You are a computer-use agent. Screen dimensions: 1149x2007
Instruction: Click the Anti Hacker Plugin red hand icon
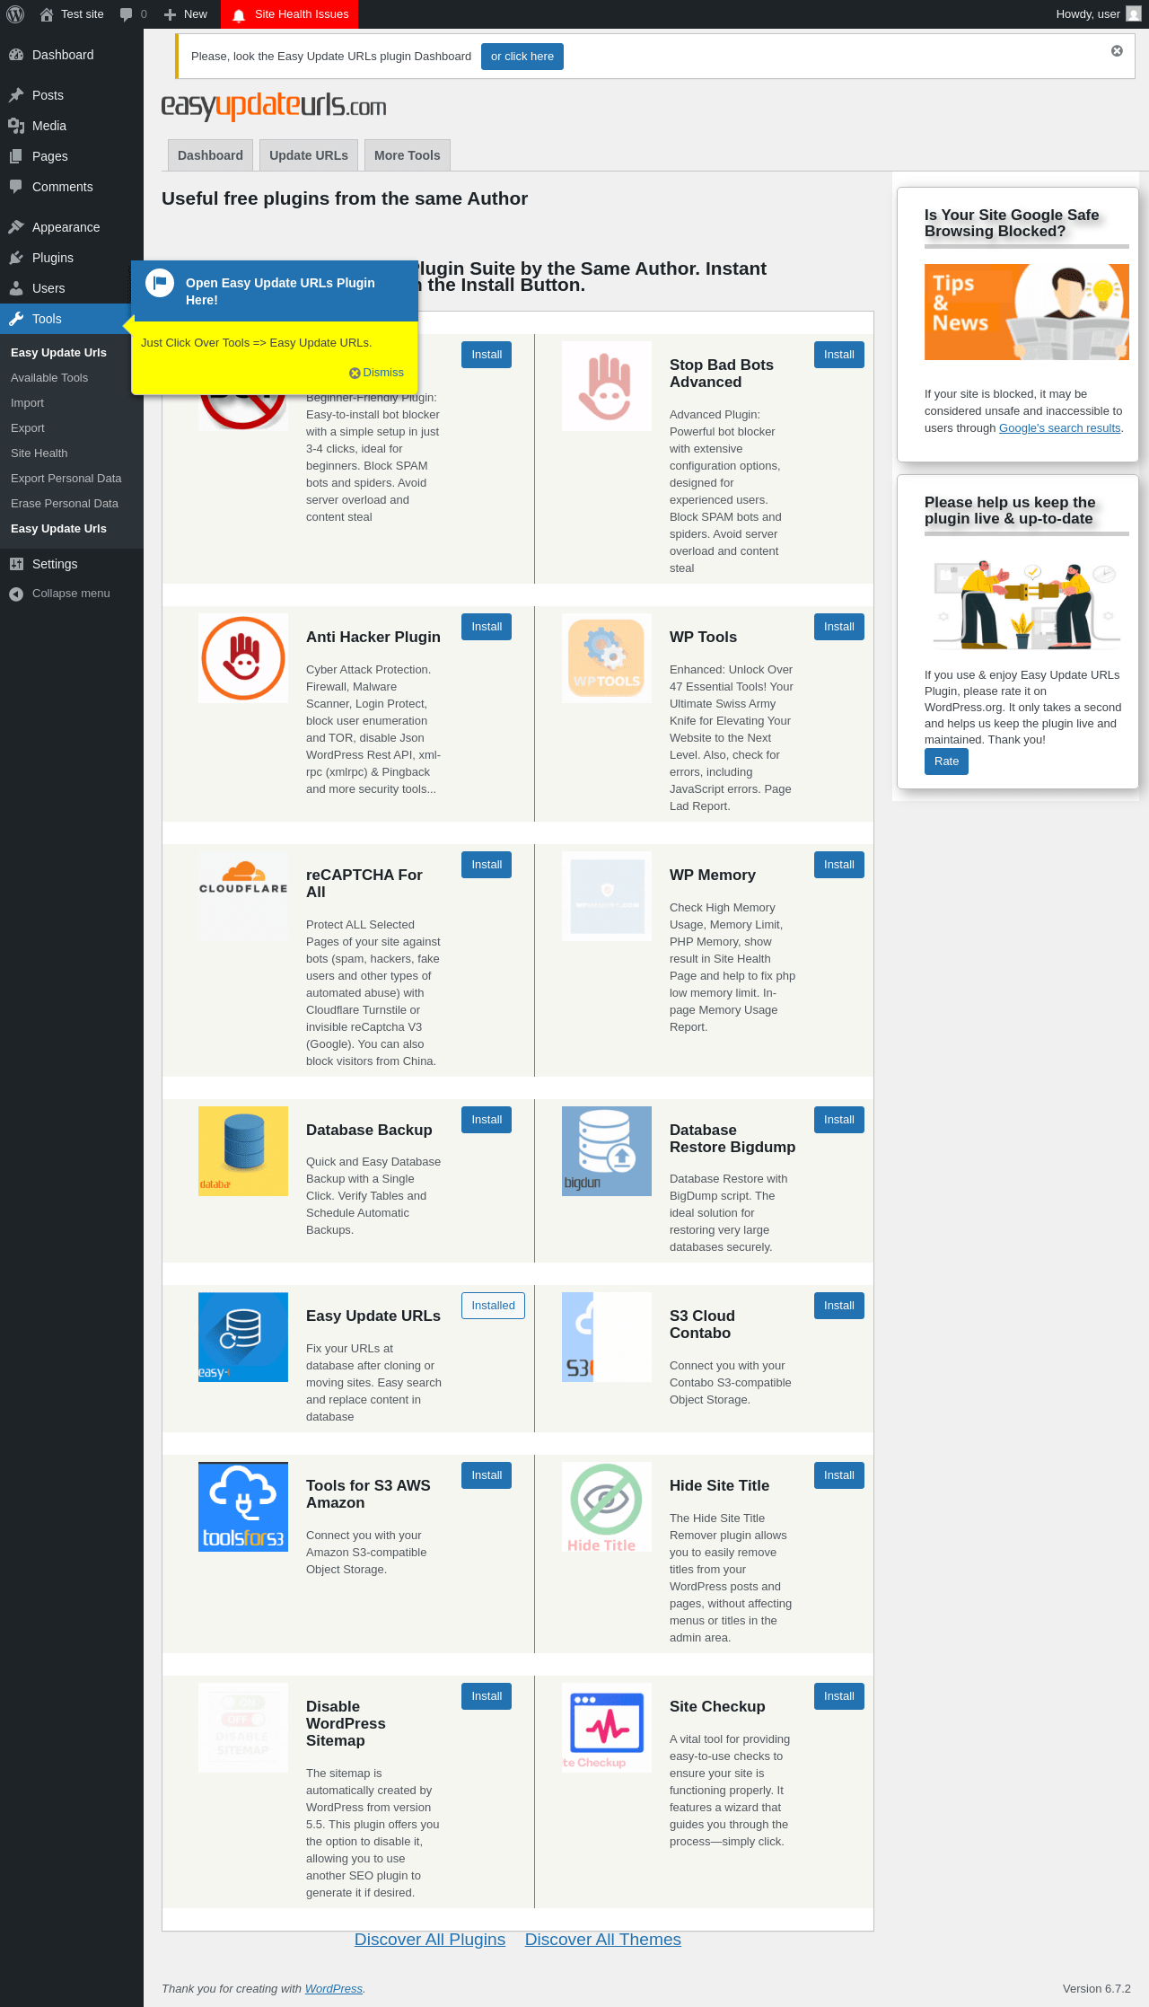tap(243, 658)
